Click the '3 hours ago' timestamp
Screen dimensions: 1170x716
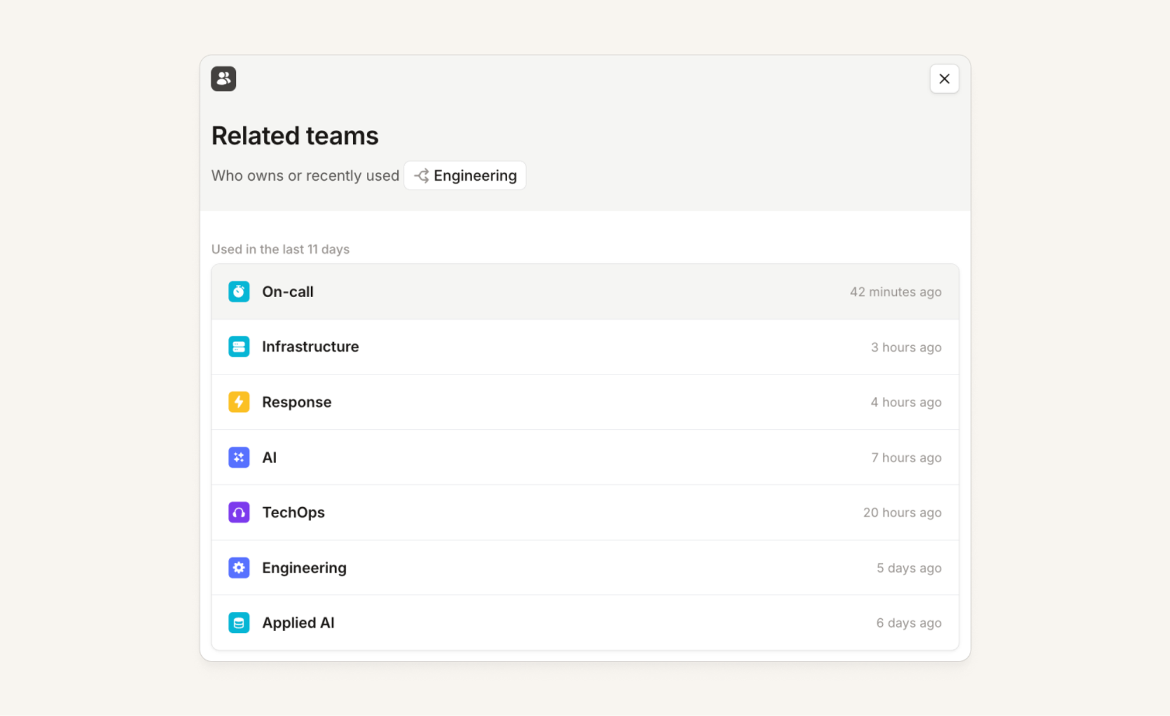point(906,347)
